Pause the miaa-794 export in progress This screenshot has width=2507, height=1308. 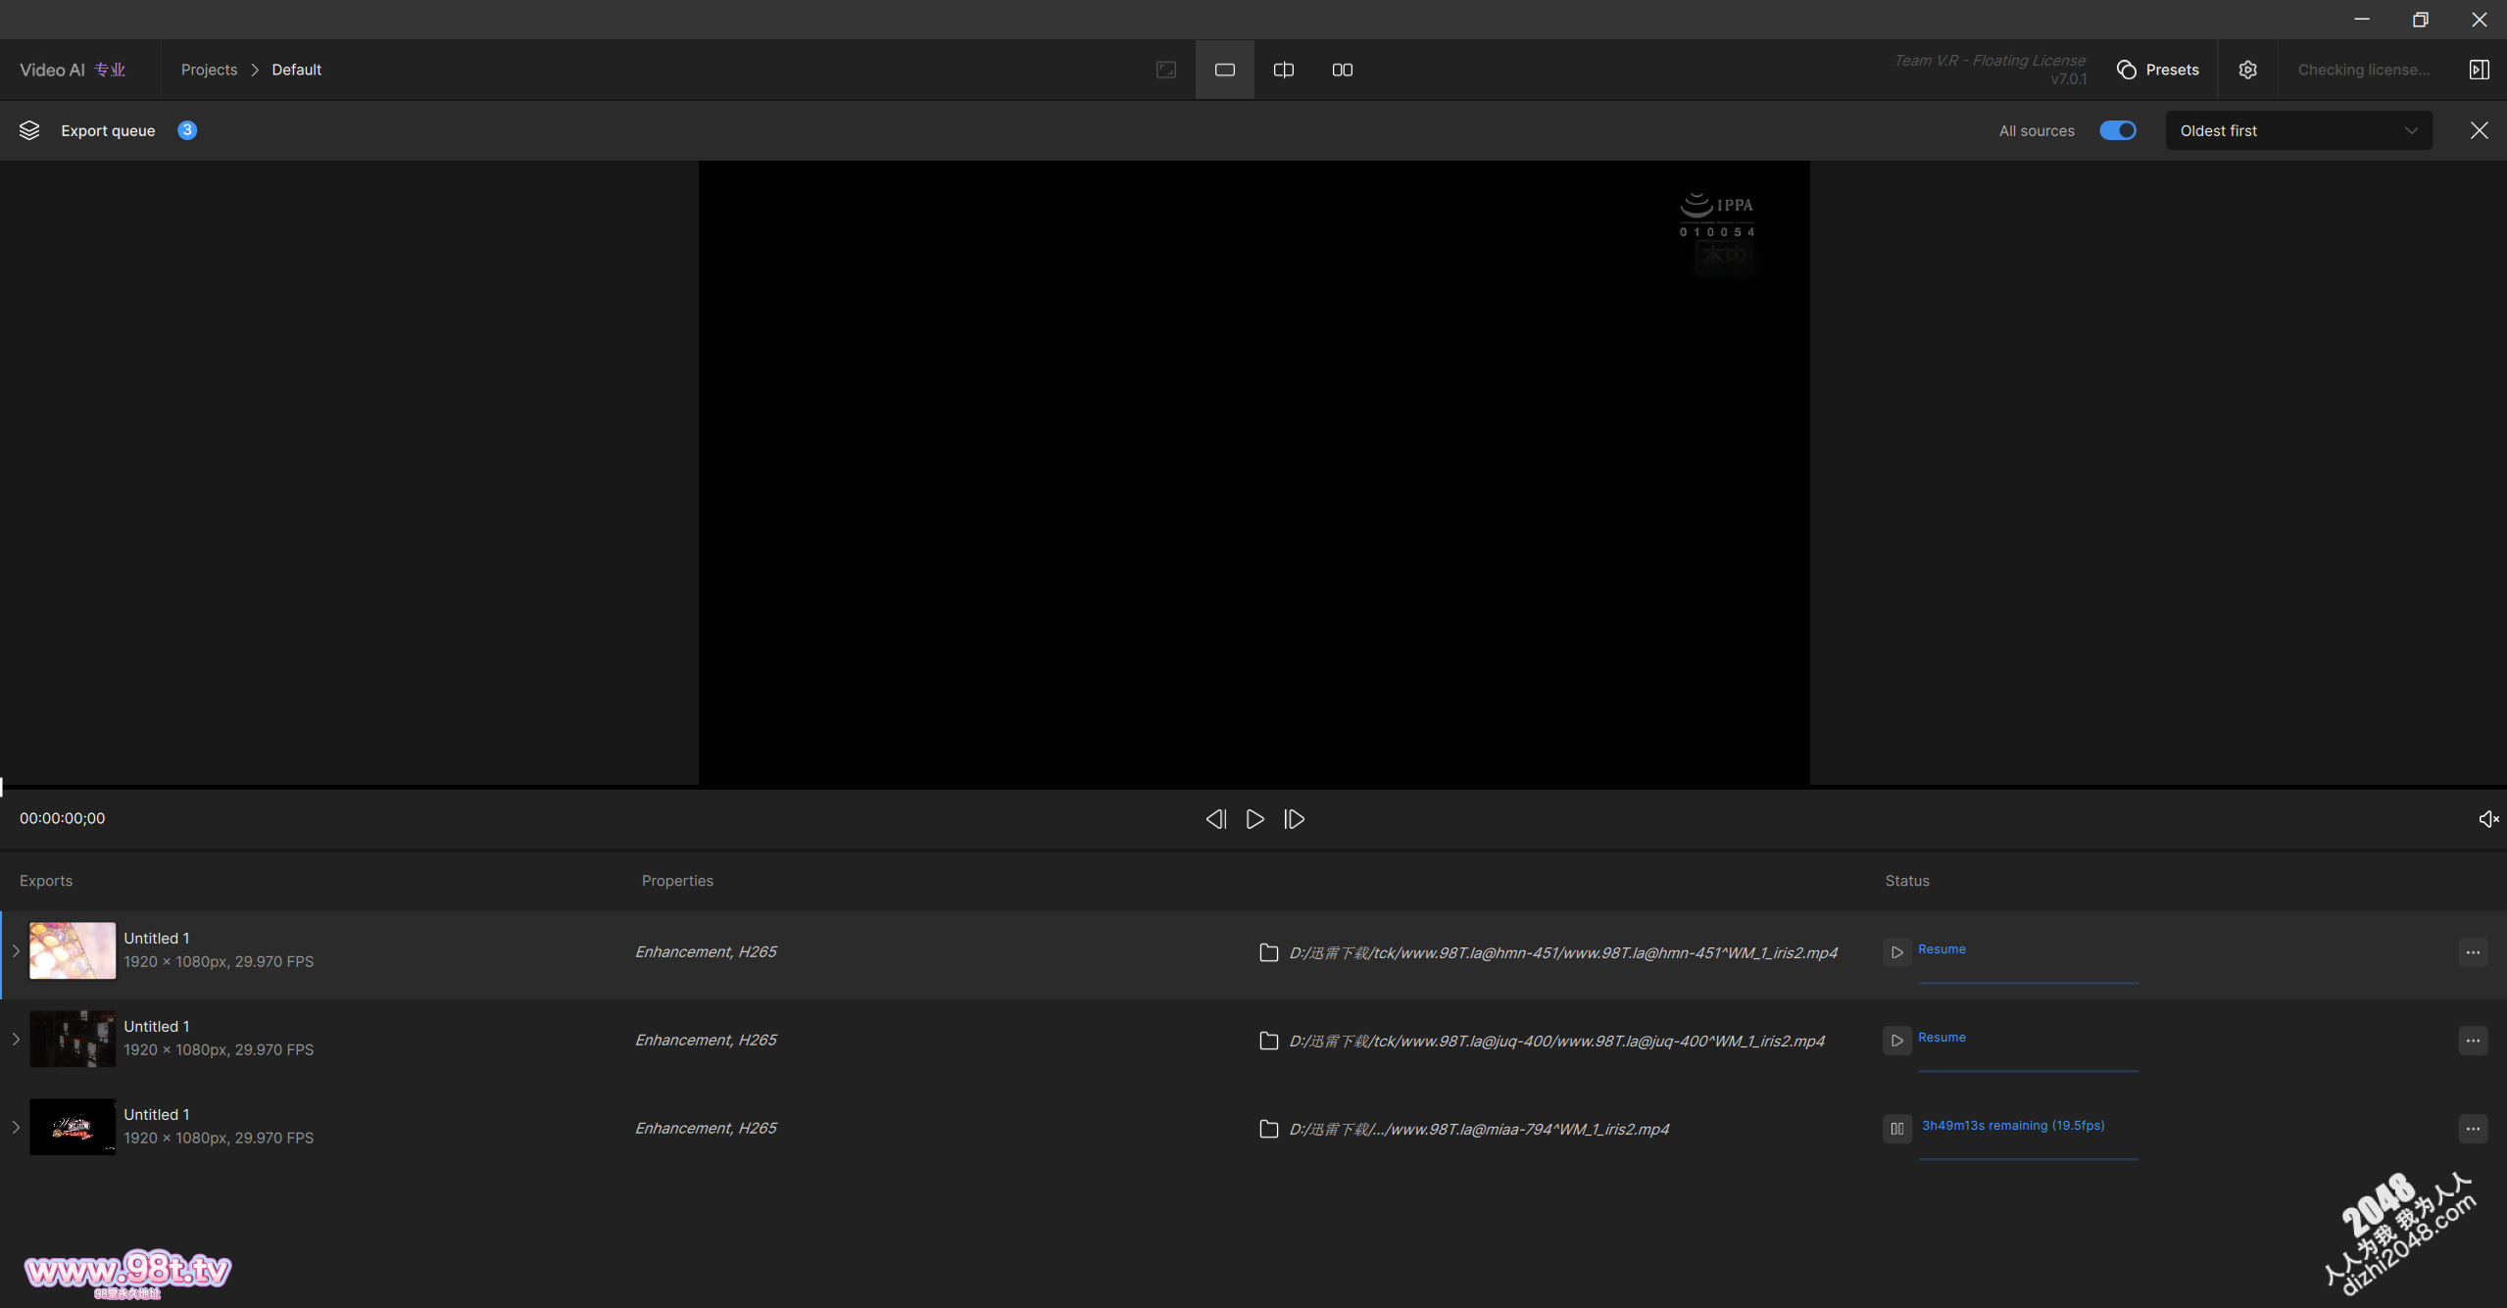1896,1129
